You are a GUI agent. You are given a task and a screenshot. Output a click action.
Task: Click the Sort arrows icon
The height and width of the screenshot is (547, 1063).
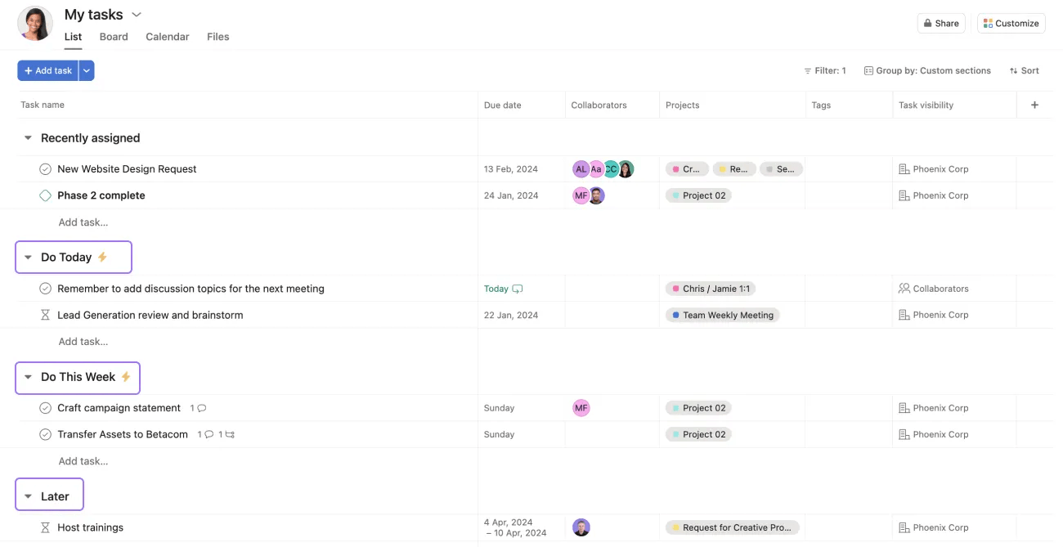coord(1013,70)
